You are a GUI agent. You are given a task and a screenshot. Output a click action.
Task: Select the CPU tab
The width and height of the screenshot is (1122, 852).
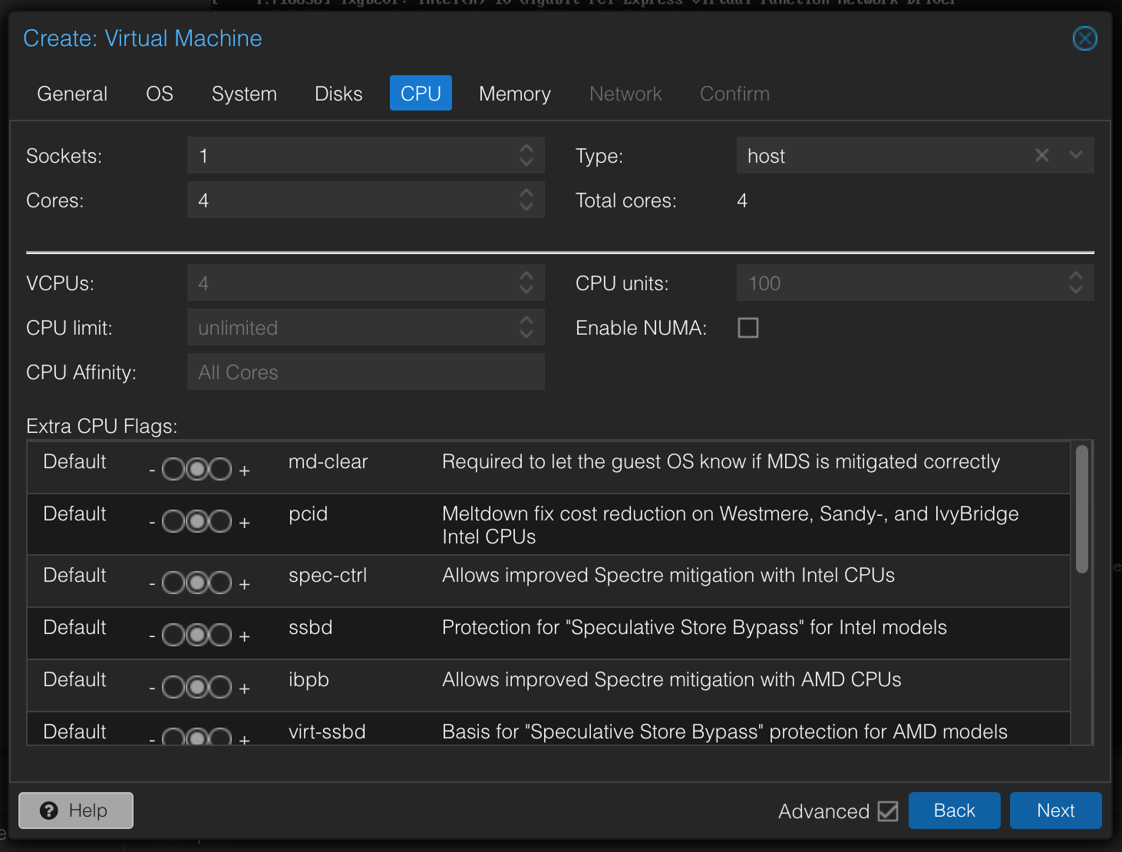(421, 94)
